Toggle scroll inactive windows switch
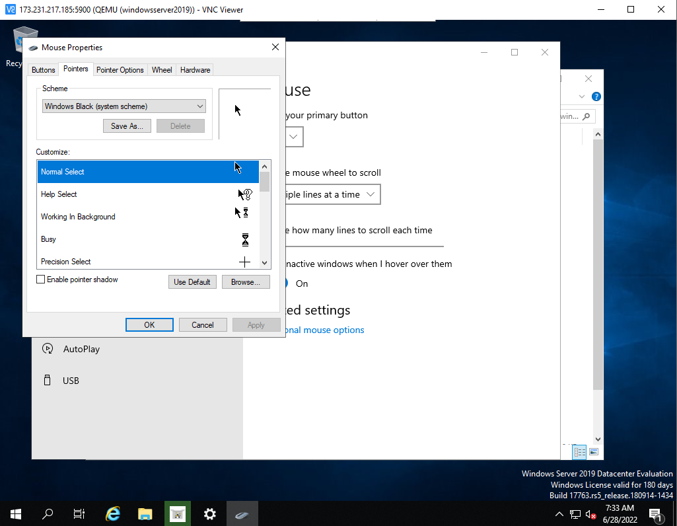The image size is (677, 526). pyautogui.click(x=287, y=283)
